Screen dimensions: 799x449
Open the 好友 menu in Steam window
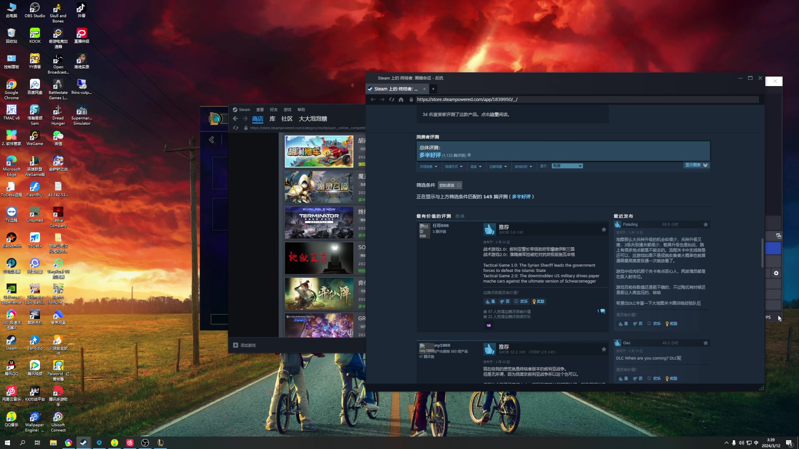point(273,110)
